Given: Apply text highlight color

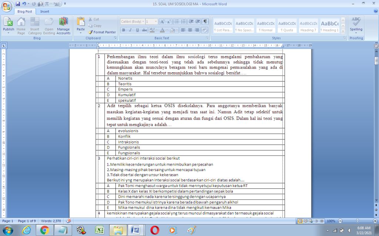Looking at the screenshot, I should 152,30.
